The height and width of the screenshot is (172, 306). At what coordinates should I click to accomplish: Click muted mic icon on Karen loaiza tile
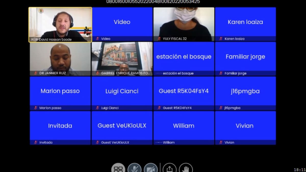pos(221,39)
